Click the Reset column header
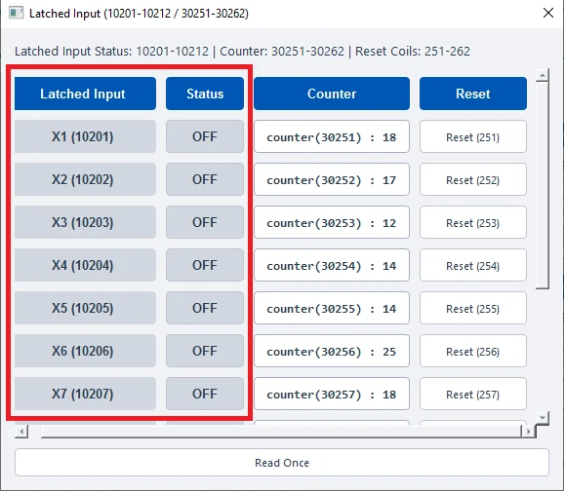Screen dimensions: 565x491 (472, 94)
